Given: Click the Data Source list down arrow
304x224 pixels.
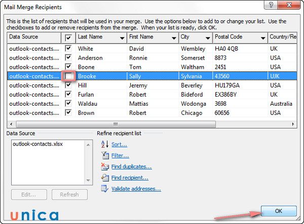Looking at the screenshot, I should point(88,181).
